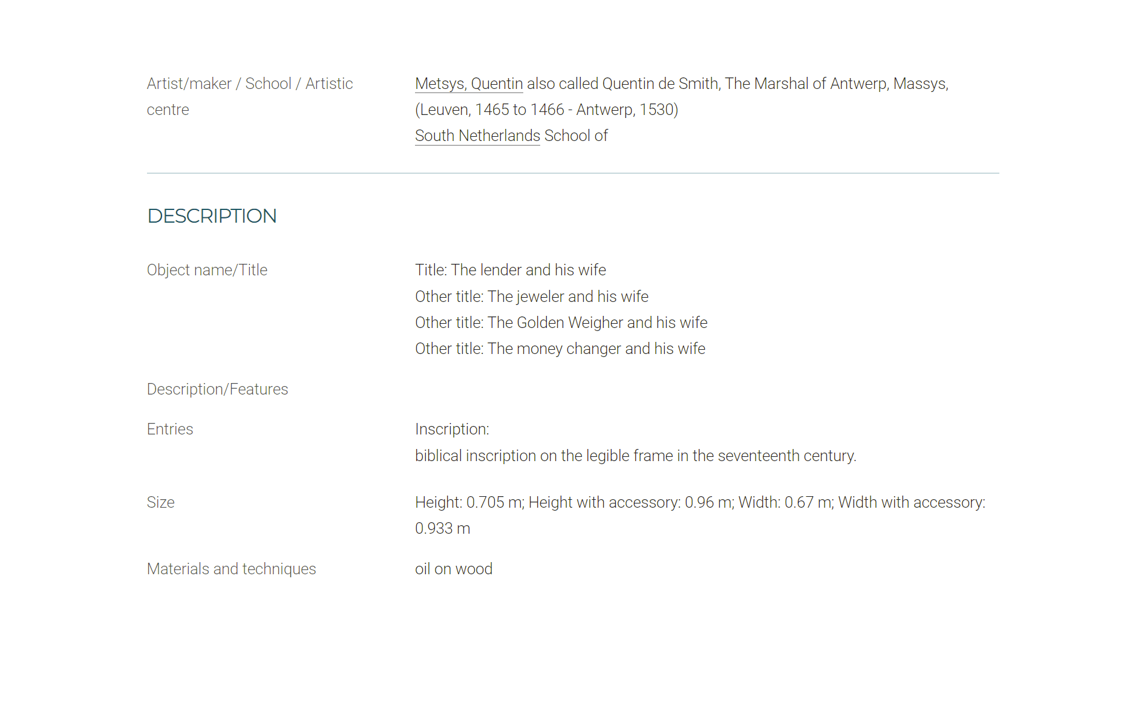The height and width of the screenshot is (711, 1124).
Task: Click the 'oil on wood' material text
Action: coord(454,569)
